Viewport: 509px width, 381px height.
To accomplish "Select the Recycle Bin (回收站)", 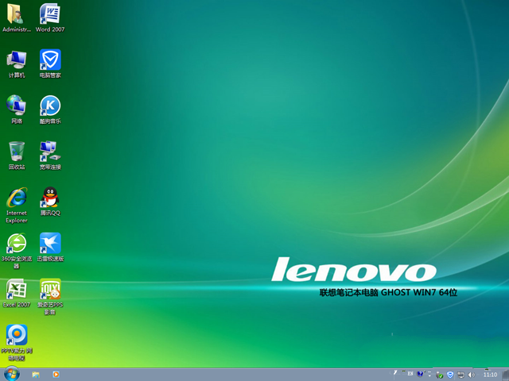I will 17,151.
